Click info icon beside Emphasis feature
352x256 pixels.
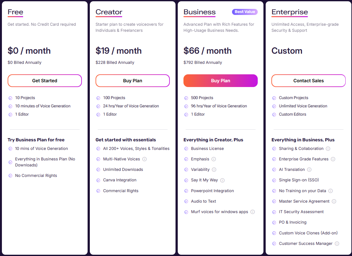[214, 159]
